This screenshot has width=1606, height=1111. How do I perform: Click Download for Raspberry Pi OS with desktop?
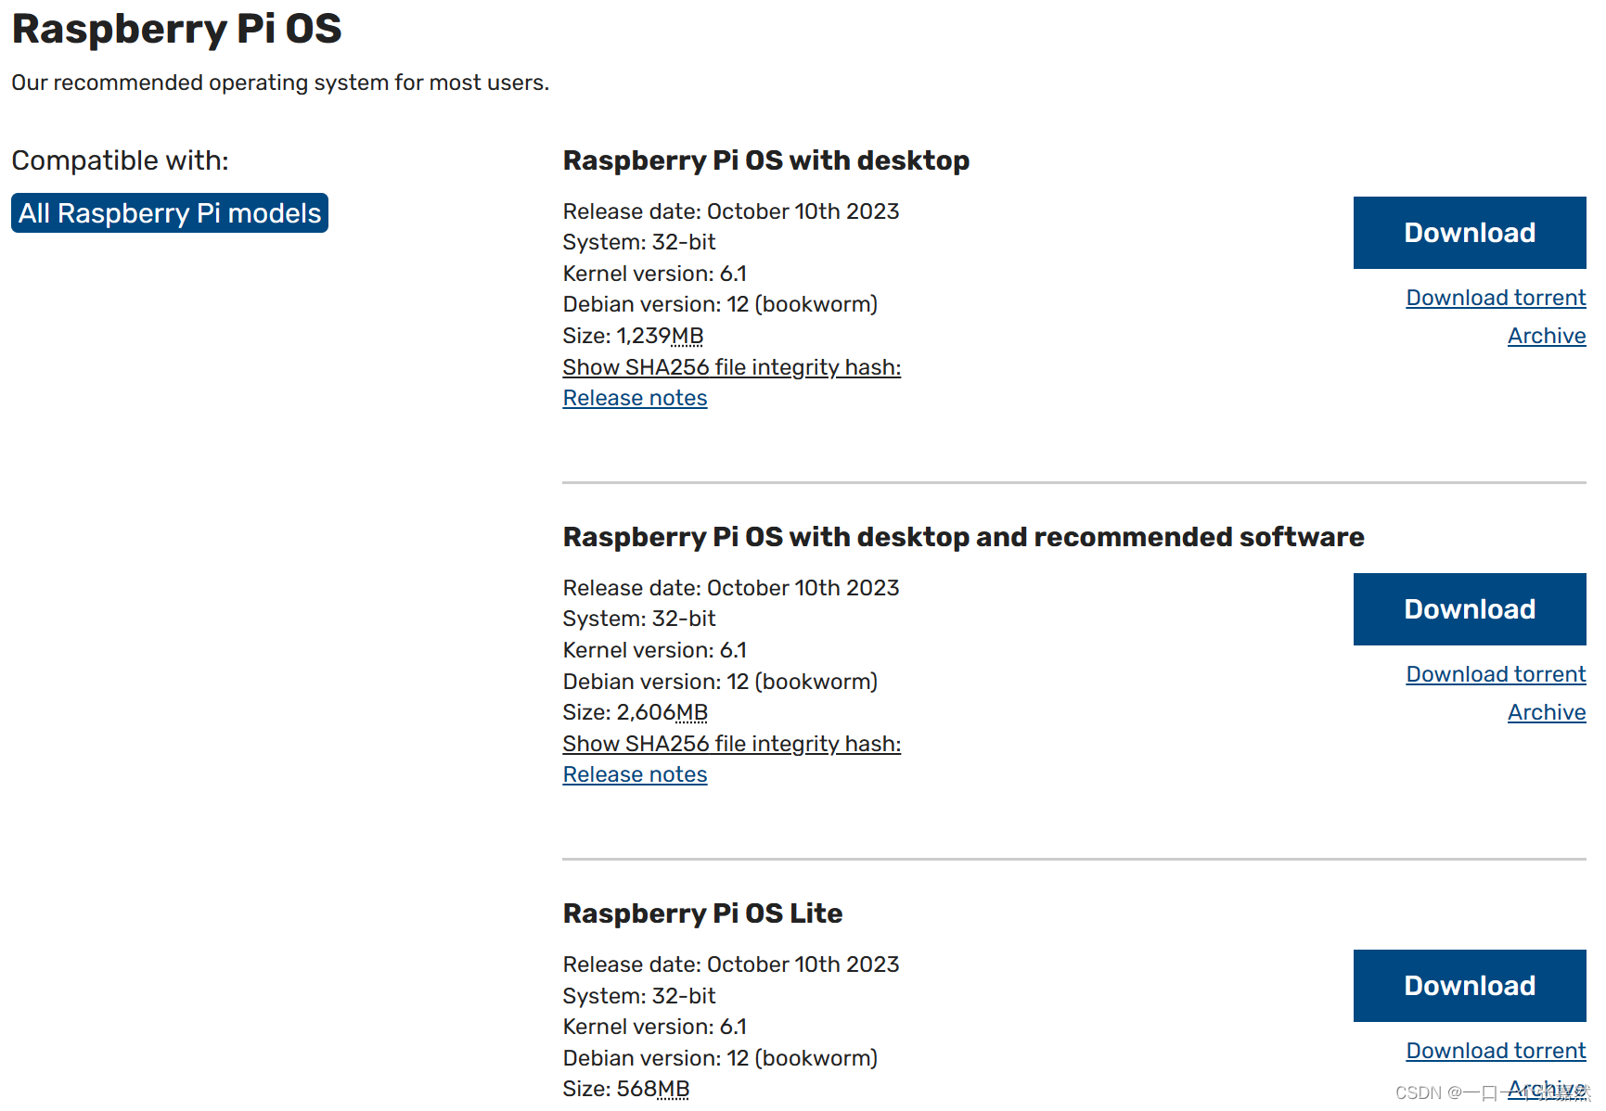point(1470,233)
